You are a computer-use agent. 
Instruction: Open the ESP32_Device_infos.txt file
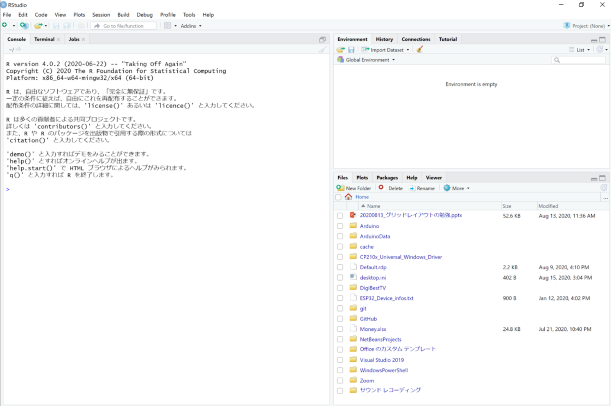387,298
